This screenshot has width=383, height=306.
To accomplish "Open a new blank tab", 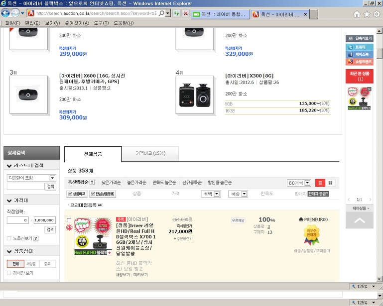I will tap(314, 14).
